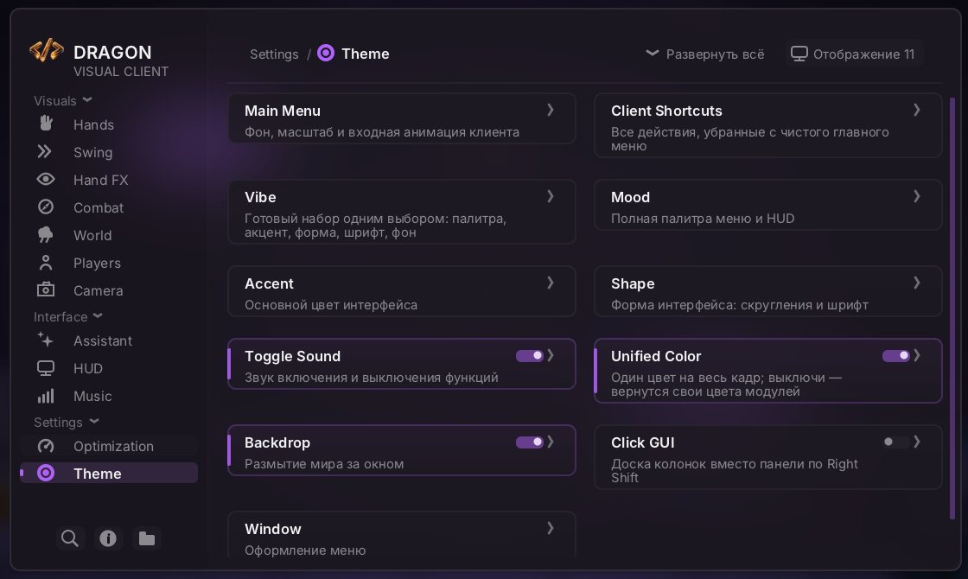The width and height of the screenshot is (968, 579).
Task: Expand the Mood section arrow
Action: [917, 196]
